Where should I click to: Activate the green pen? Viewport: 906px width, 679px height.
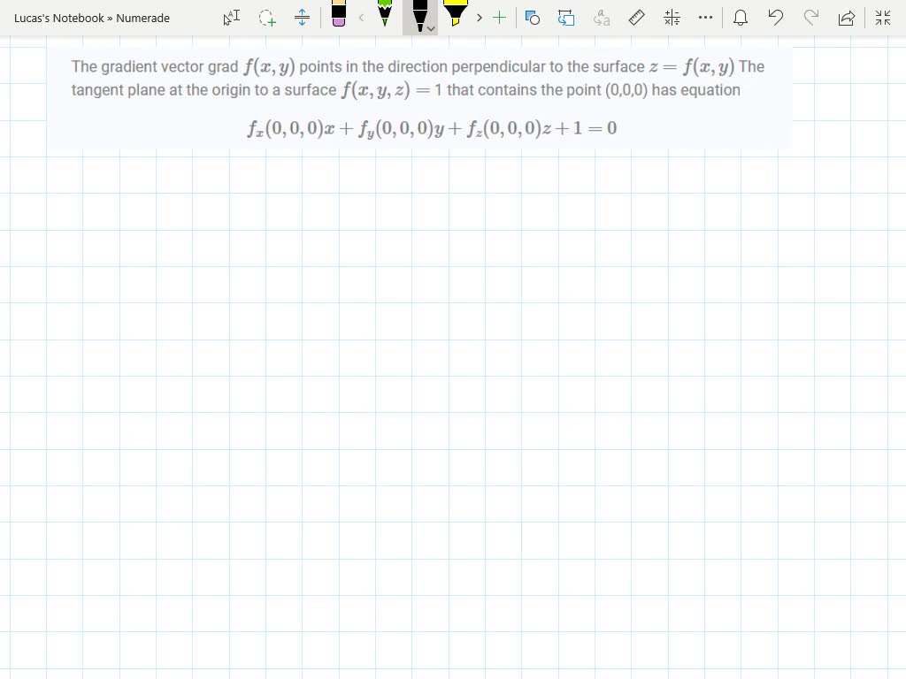(x=385, y=17)
